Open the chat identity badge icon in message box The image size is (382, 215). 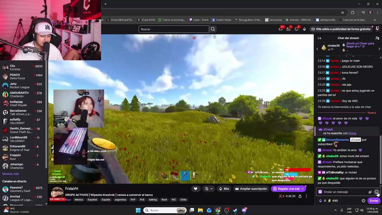[320, 192]
